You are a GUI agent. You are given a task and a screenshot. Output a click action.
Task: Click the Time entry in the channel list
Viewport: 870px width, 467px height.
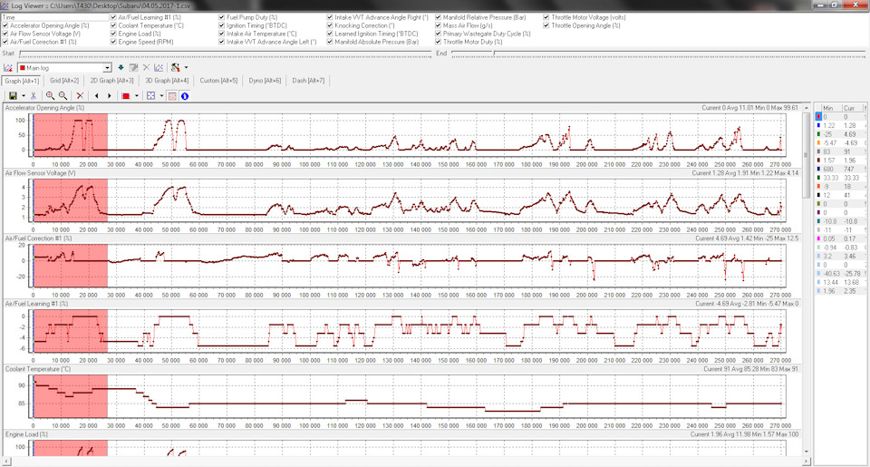(55, 18)
